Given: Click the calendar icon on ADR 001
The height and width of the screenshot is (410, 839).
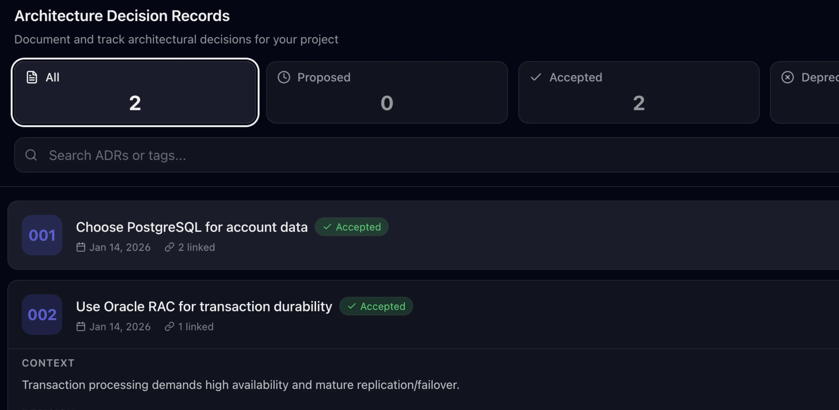Looking at the screenshot, I should [x=81, y=247].
